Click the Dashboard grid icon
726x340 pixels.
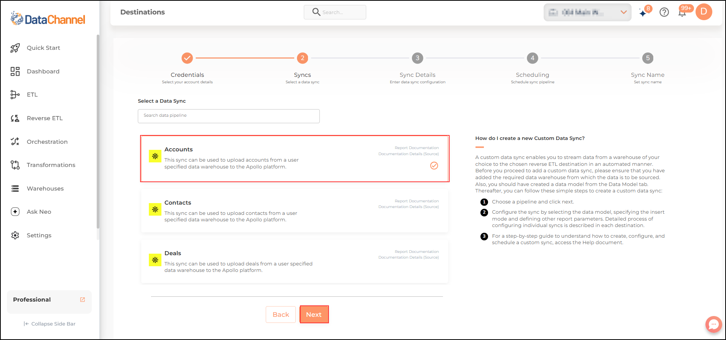point(15,71)
